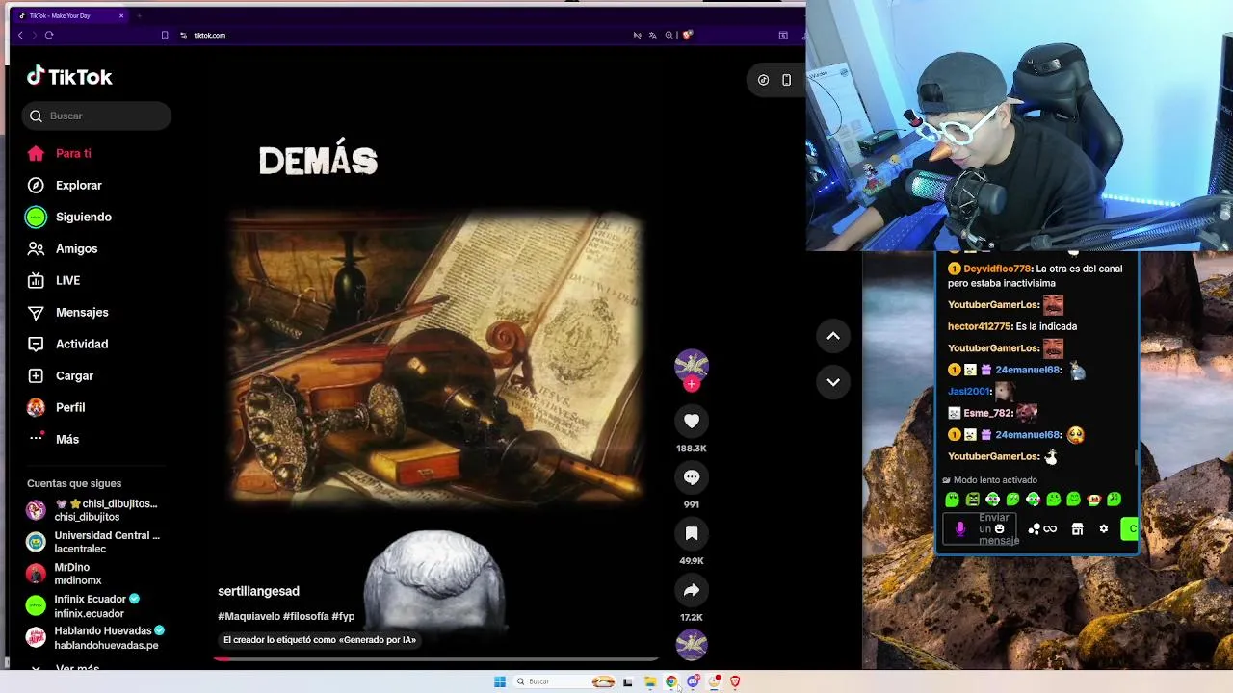Image resolution: width=1233 pixels, height=693 pixels.
Task: Open the Actividad notifications
Action: tap(67, 344)
